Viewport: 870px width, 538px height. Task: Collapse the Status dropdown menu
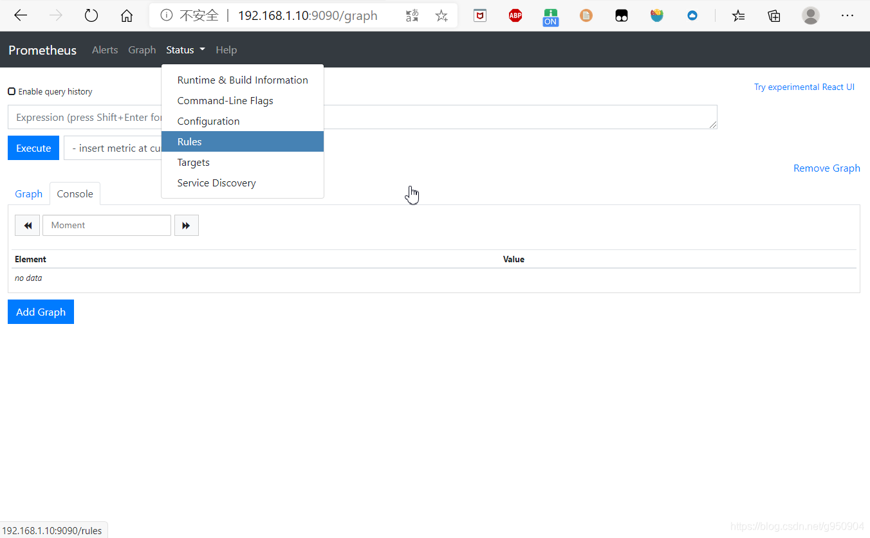pos(185,49)
